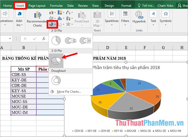The width and height of the screenshot is (188, 137).
Task: Expand the Sparklines dropdown arrow
Action: pos(112,25)
